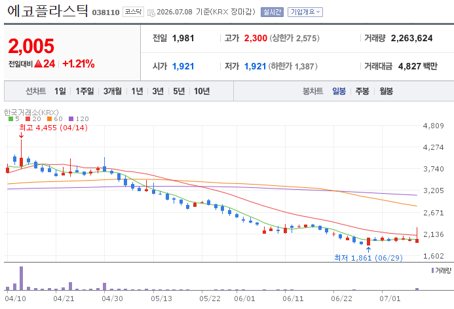Click the purple 120-day moving average swatch
The width and height of the screenshot is (454, 309).
[x=71, y=119]
